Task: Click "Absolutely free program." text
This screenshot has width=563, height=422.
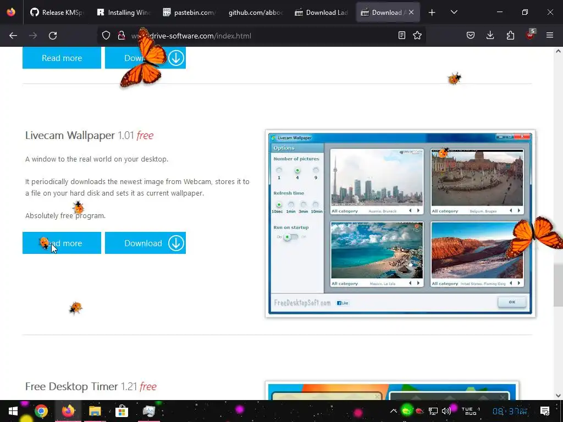Action: tap(65, 215)
